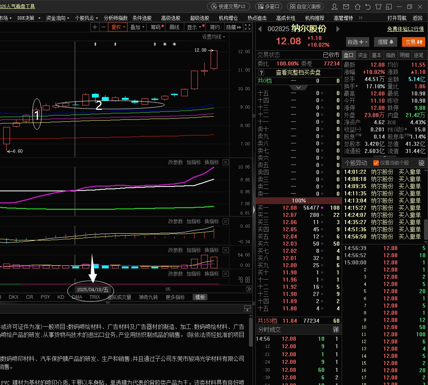Select the PSY indicator tab
Screen dimensions: 428x385
coord(45,297)
